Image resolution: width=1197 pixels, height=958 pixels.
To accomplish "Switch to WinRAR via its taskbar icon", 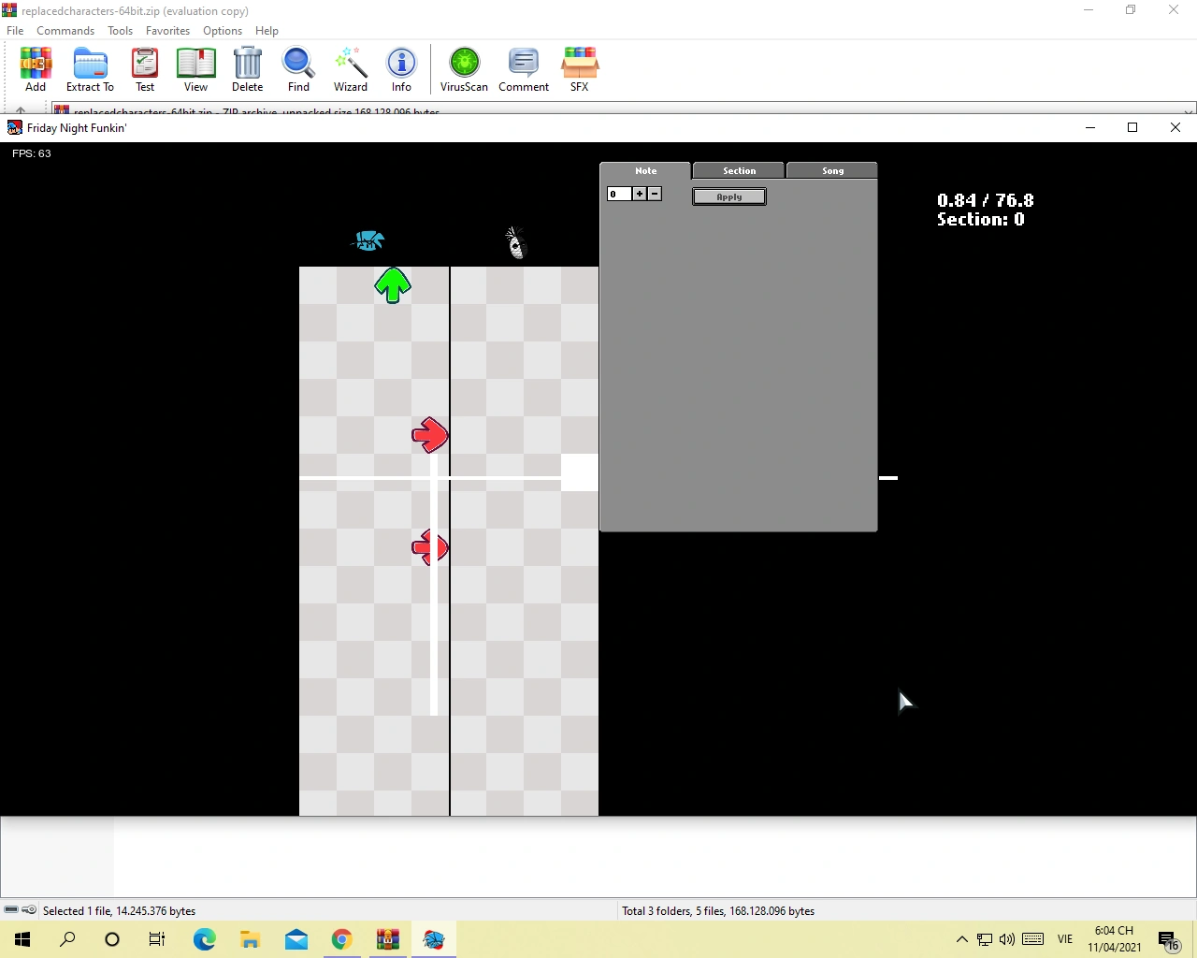I will pyautogui.click(x=387, y=939).
